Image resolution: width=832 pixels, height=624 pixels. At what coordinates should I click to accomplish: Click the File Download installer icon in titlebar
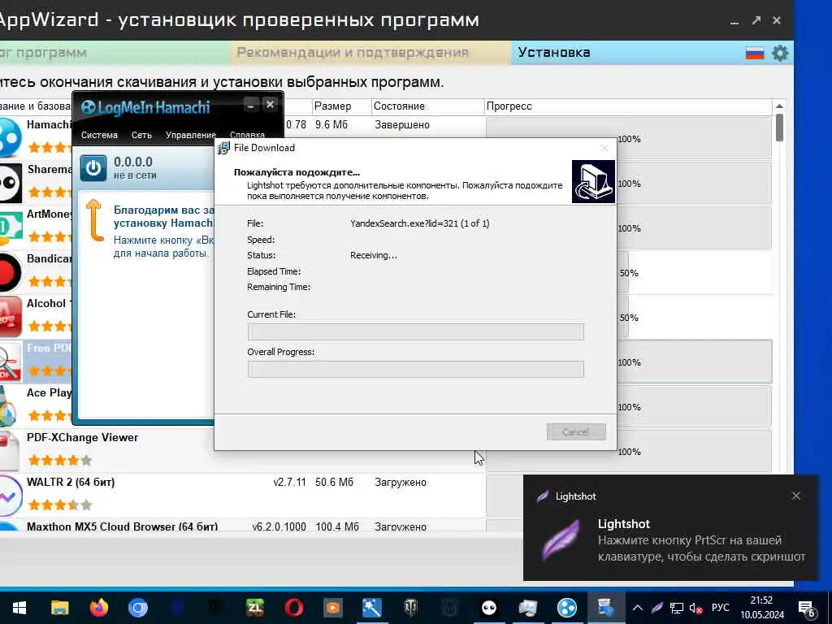coord(223,148)
